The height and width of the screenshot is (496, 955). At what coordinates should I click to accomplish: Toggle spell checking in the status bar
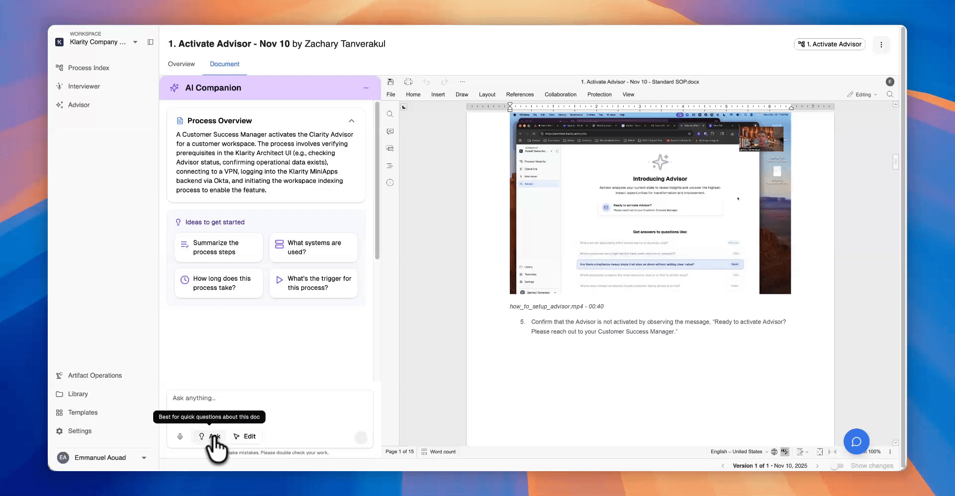(x=785, y=452)
